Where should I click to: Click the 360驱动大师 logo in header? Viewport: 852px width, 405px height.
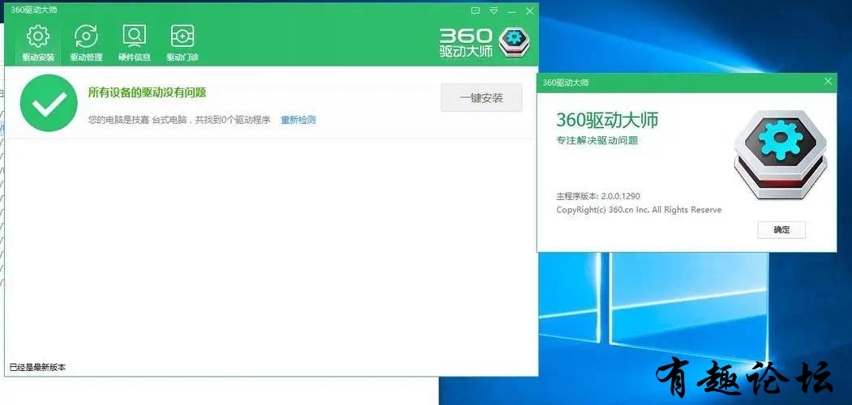[x=485, y=42]
